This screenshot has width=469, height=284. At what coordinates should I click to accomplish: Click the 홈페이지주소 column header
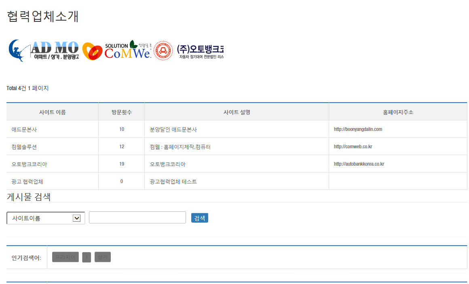pos(398,112)
